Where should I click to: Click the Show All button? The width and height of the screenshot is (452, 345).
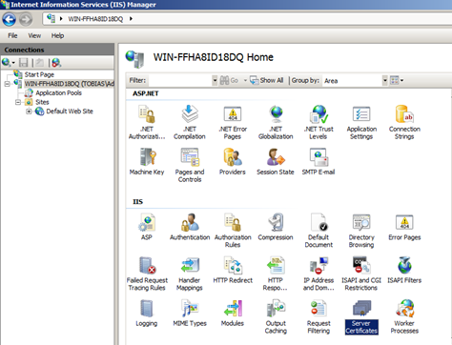[266, 80]
